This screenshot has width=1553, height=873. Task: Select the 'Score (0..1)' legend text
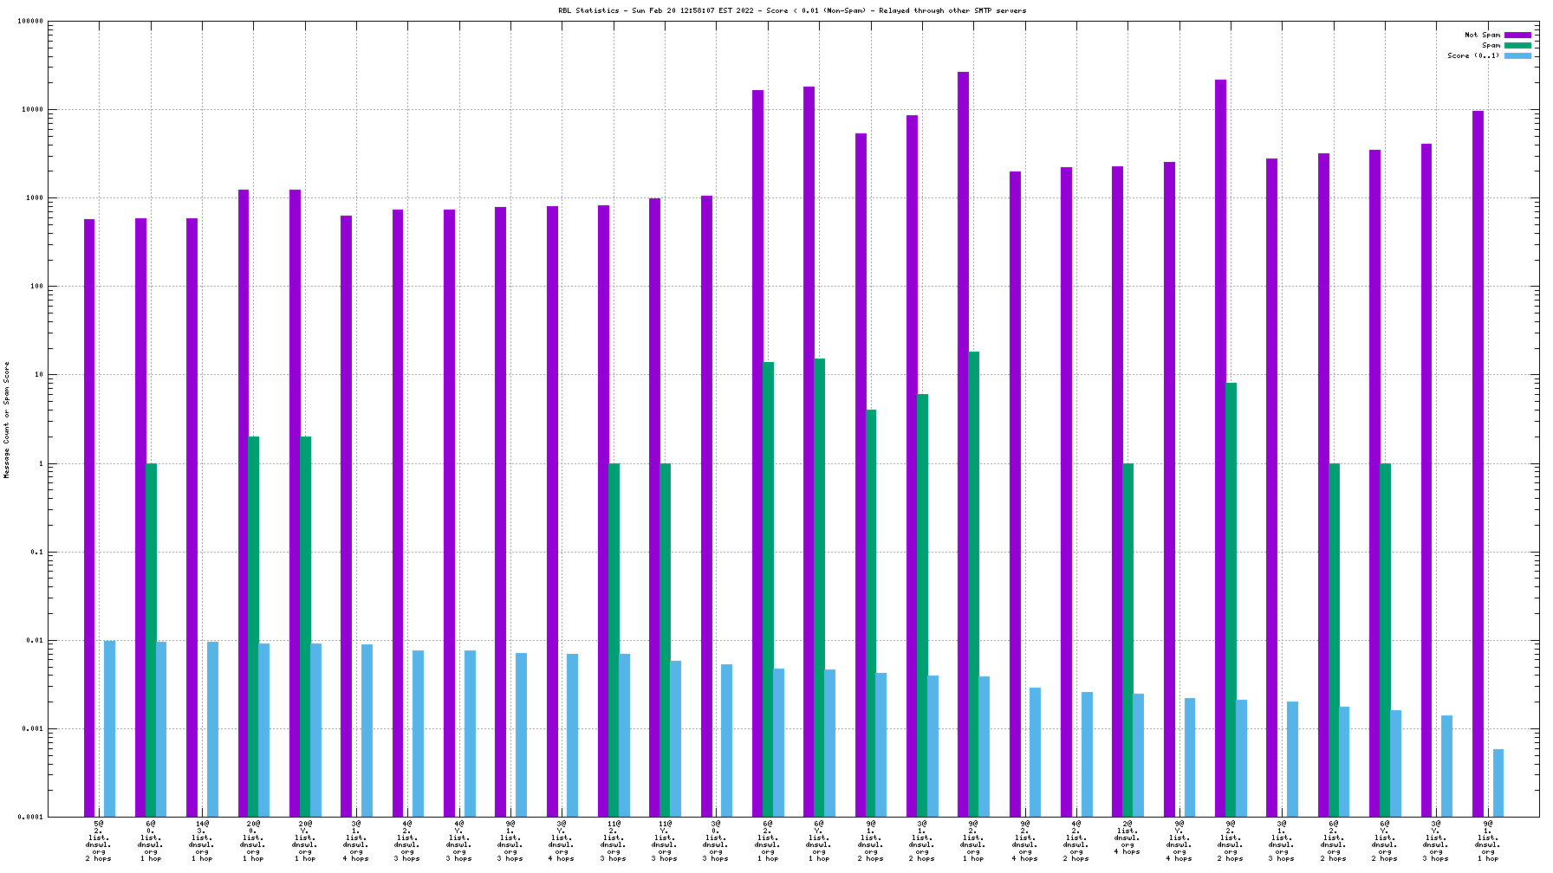(1472, 56)
